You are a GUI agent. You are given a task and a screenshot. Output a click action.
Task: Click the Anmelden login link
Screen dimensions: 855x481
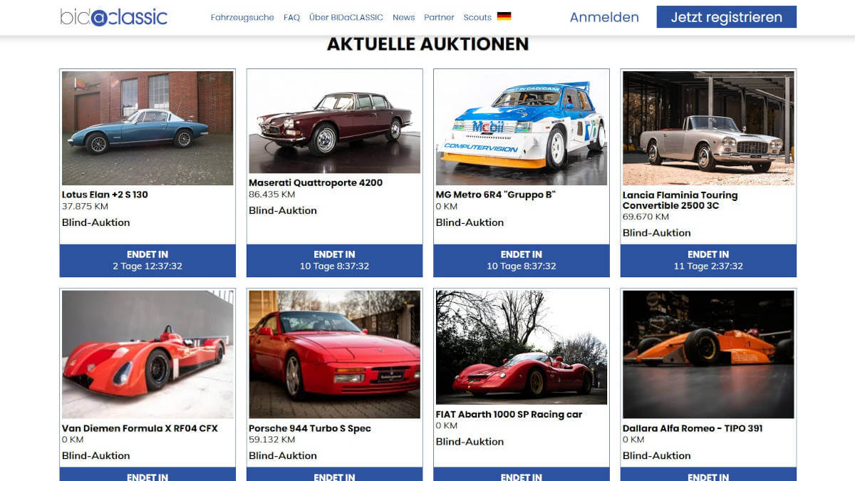[x=604, y=17]
